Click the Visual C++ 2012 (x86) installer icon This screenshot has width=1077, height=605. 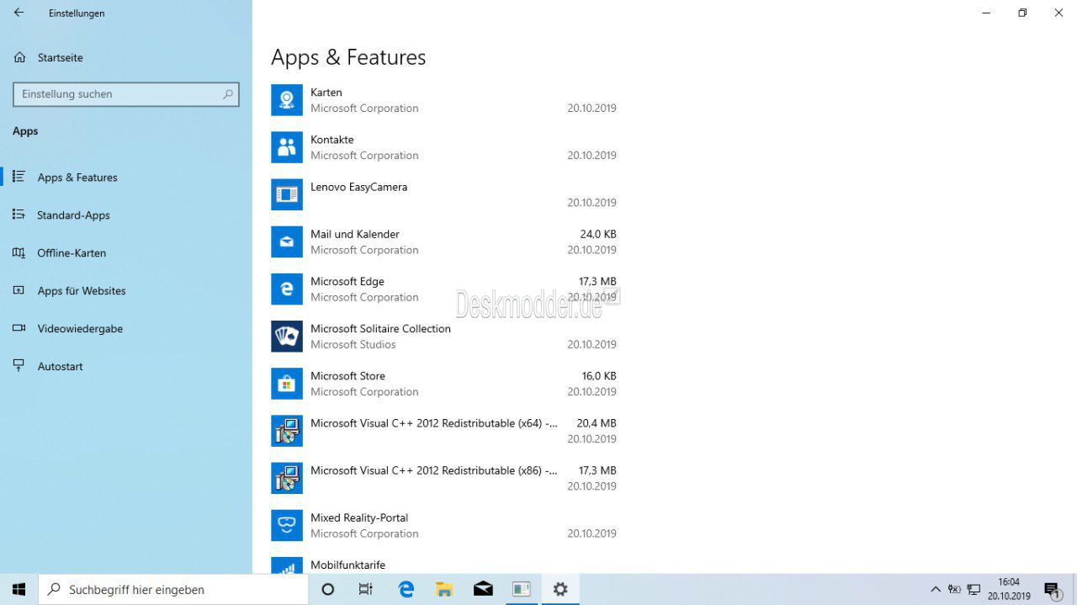tap(287, 478)
